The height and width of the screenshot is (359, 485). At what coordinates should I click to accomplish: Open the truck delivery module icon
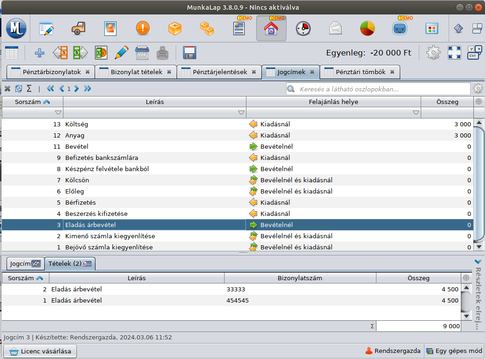[x=79, y=28]
